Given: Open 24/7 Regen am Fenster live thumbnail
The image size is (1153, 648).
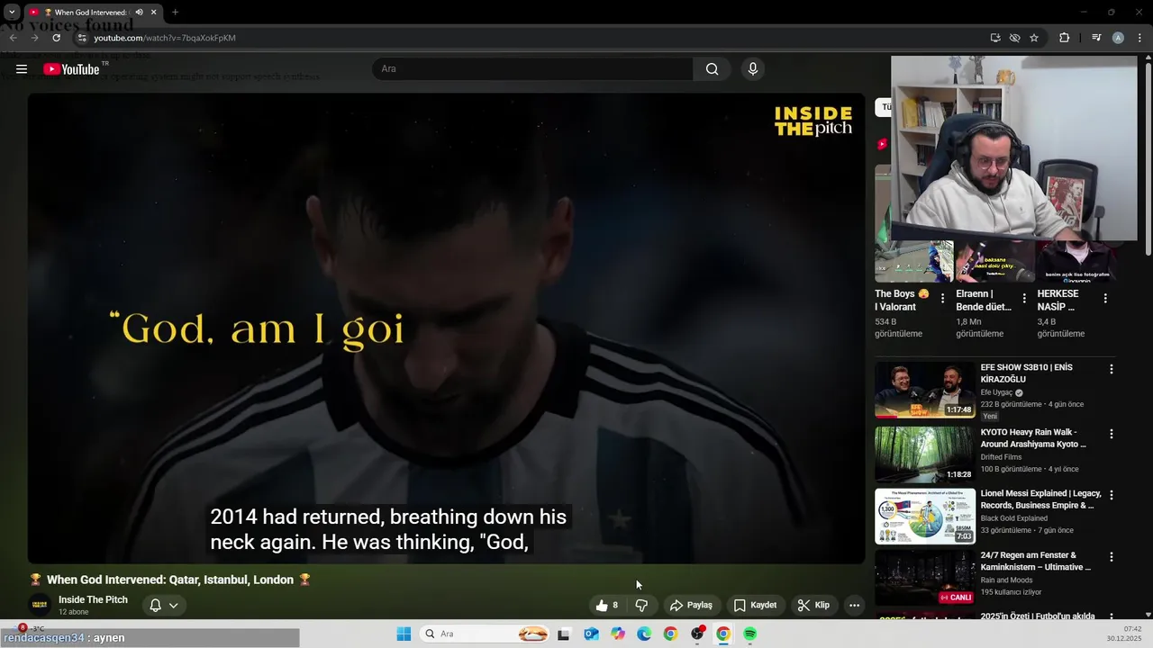Looking at the screenshot, I should tap(925, 578).
